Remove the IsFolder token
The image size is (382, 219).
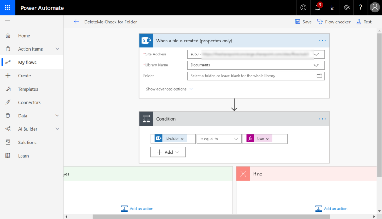tap(182, 139)
